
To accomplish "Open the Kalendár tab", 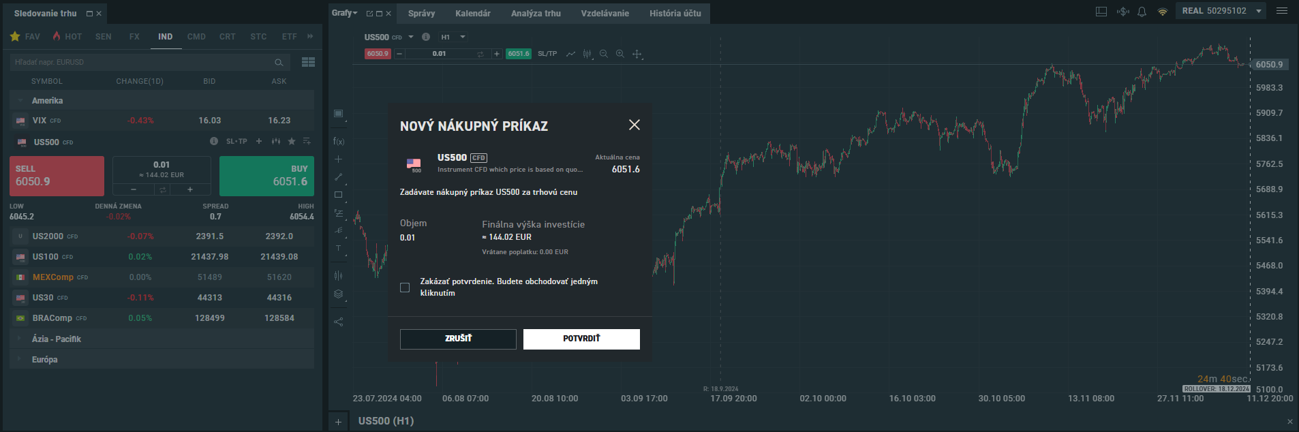I will tap(472, 13).
